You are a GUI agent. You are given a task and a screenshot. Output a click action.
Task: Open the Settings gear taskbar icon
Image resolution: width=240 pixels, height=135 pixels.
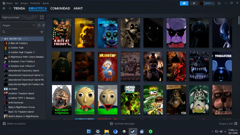point(98,132)
